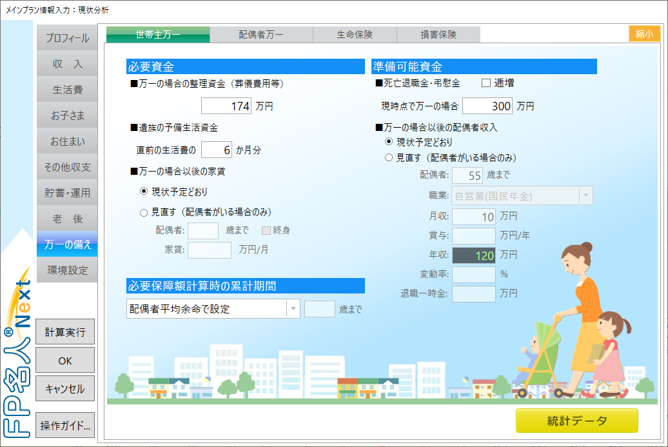
Task: Click the 統計データ button
Action: pos(576,421)
